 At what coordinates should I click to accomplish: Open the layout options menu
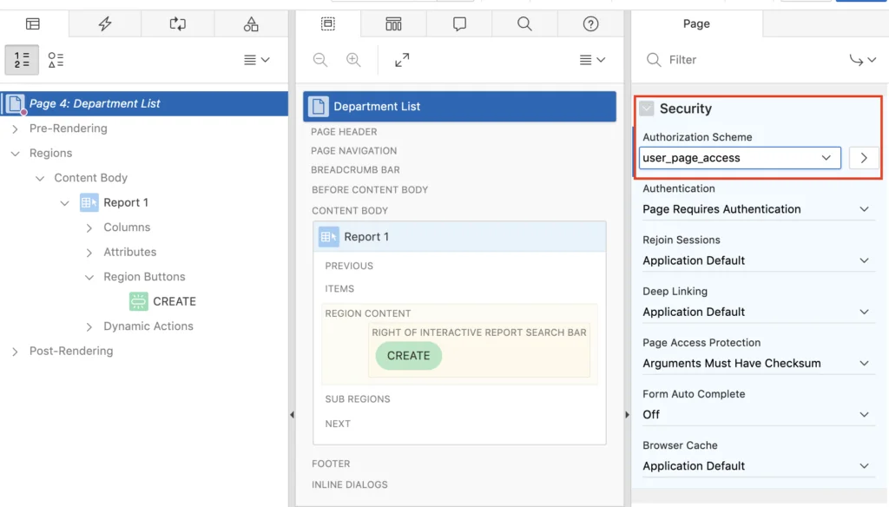pos(592,60)
